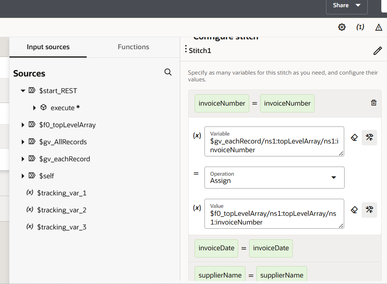Collapse the $start_REST source node

pyautogui.click(x=23, y=91)
